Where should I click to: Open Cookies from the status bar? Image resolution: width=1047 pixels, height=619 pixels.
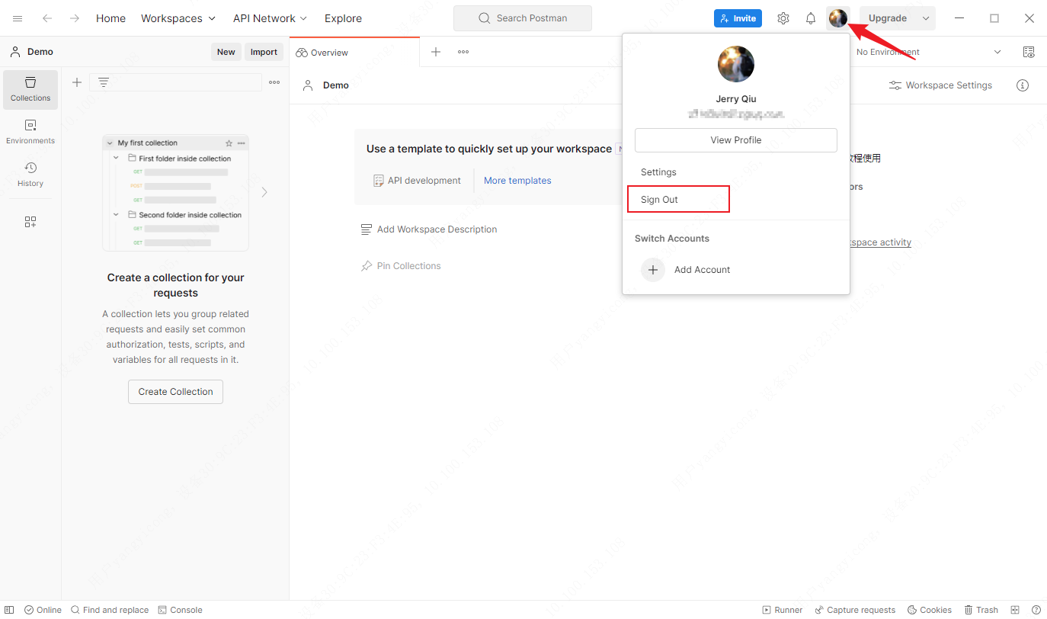pyautogui.click(x=929, y=610)
